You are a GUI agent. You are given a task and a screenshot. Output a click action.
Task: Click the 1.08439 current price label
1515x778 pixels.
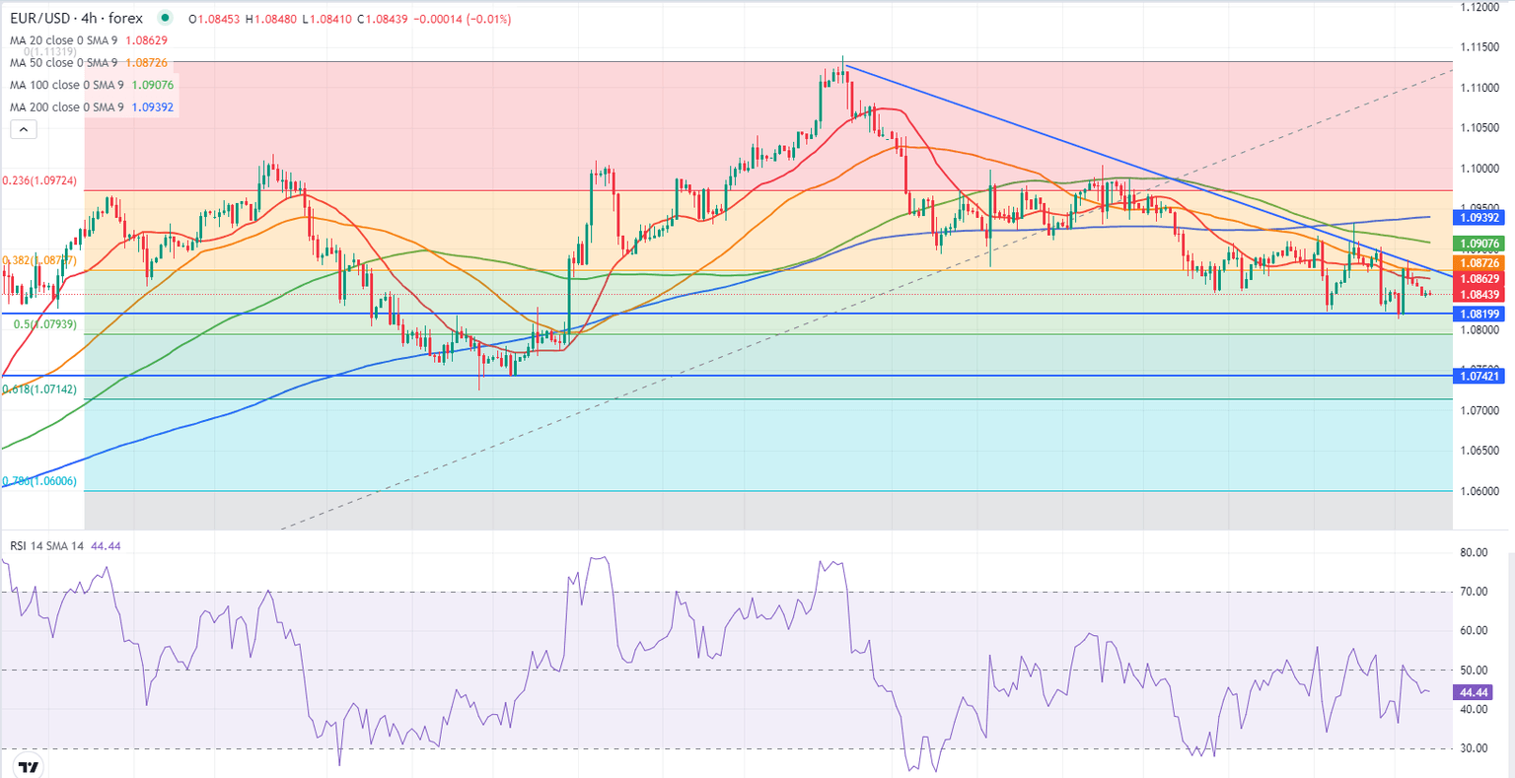(x=1479, y=295)
